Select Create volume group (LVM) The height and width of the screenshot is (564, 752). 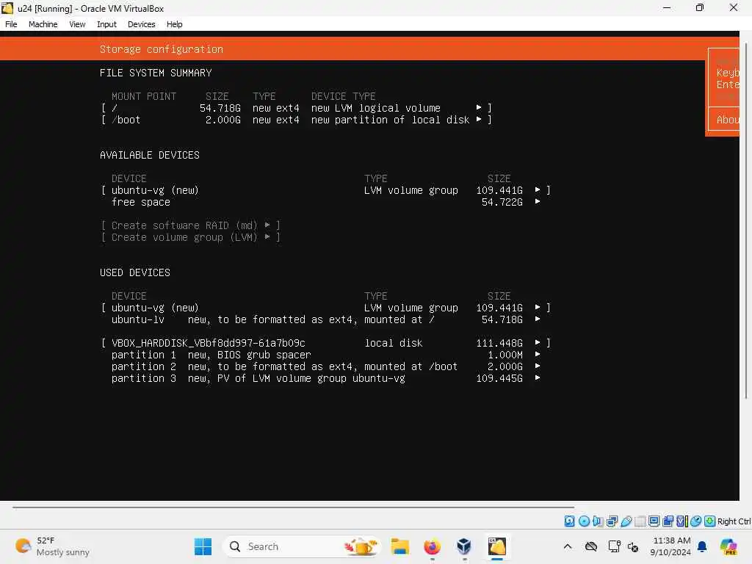click(190, 237)
